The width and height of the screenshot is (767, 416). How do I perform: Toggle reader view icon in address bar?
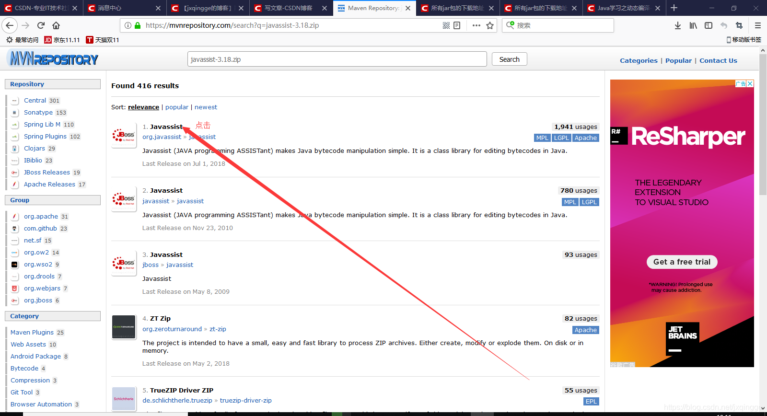(457, 25)
